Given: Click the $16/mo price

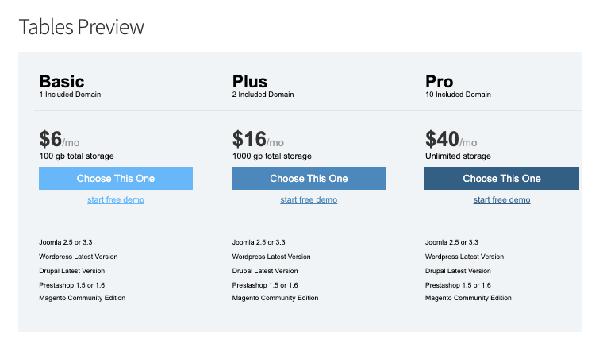Looking at the screenshot, I should pos(257,140).
